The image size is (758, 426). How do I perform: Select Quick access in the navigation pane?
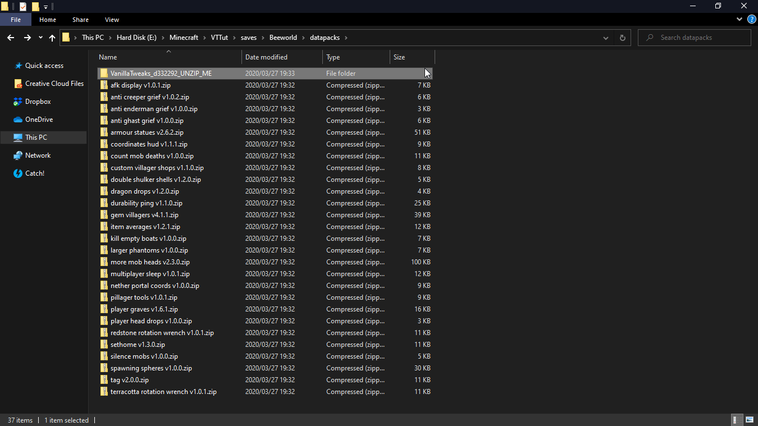click(x=44, y=66)
